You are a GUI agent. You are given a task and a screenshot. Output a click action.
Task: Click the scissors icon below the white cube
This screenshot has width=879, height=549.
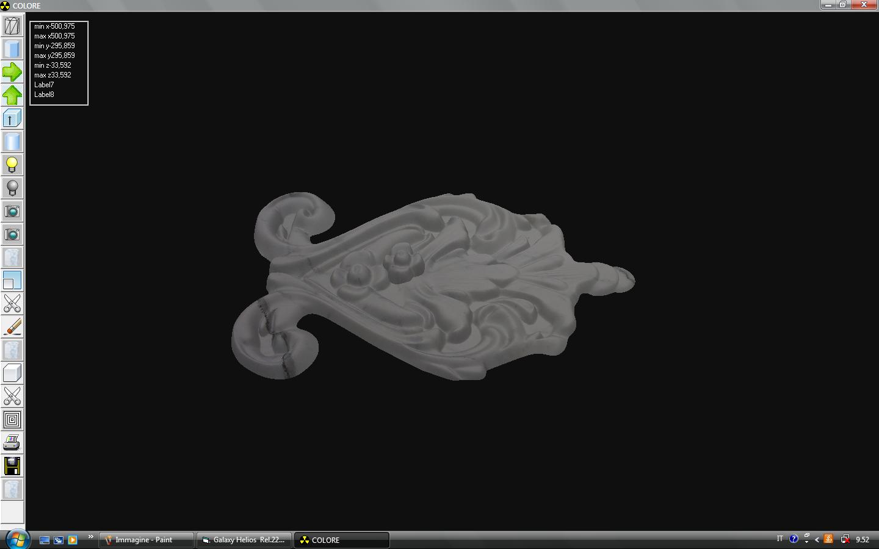coord(12,396)
